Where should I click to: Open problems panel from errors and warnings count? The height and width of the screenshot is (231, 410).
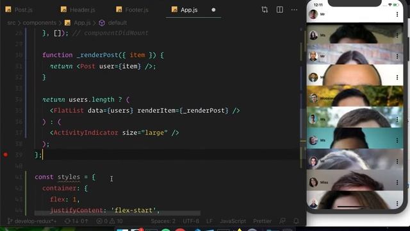pos(110,221)
